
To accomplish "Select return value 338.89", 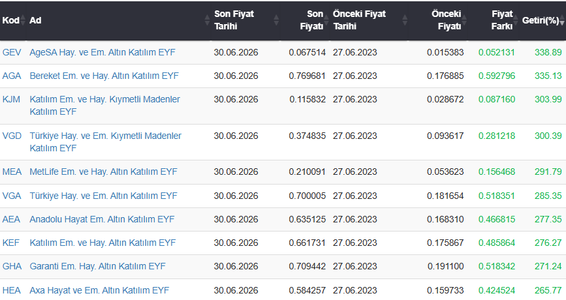I will [x=548, y=52].
